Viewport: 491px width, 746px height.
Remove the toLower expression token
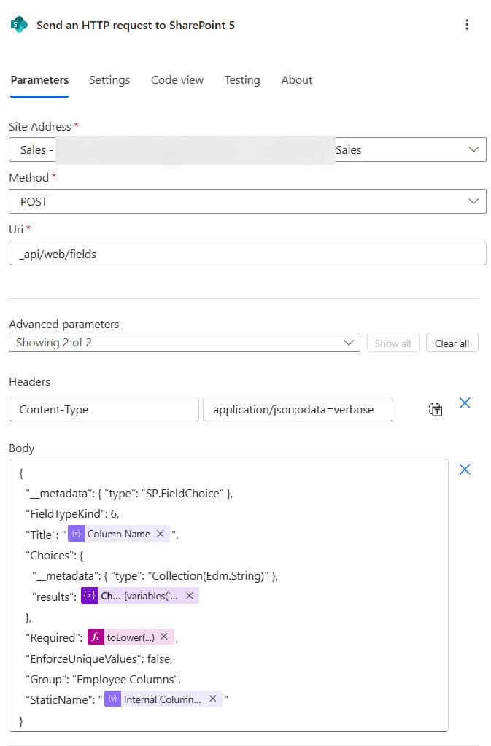(x=164, y=637)
